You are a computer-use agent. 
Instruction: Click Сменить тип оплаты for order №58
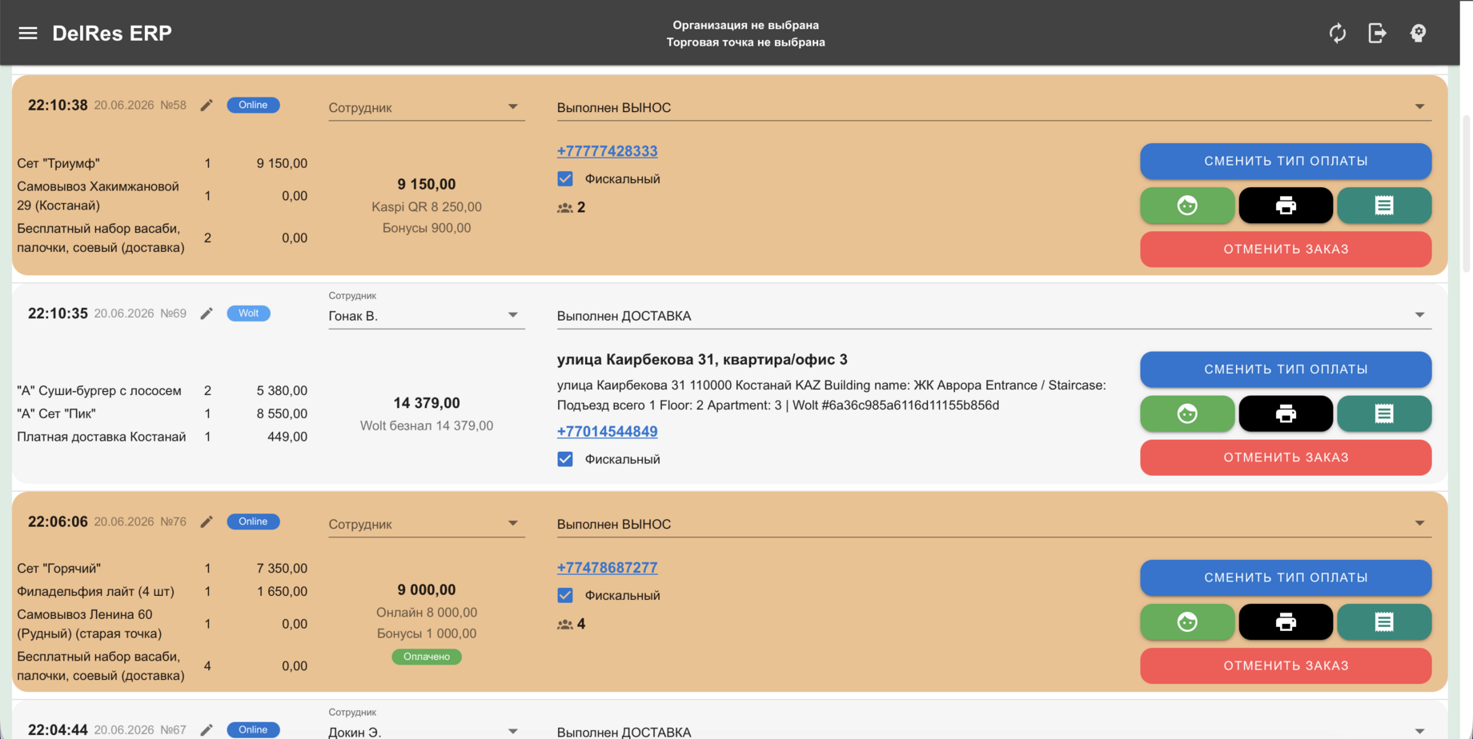(1286, 161)
